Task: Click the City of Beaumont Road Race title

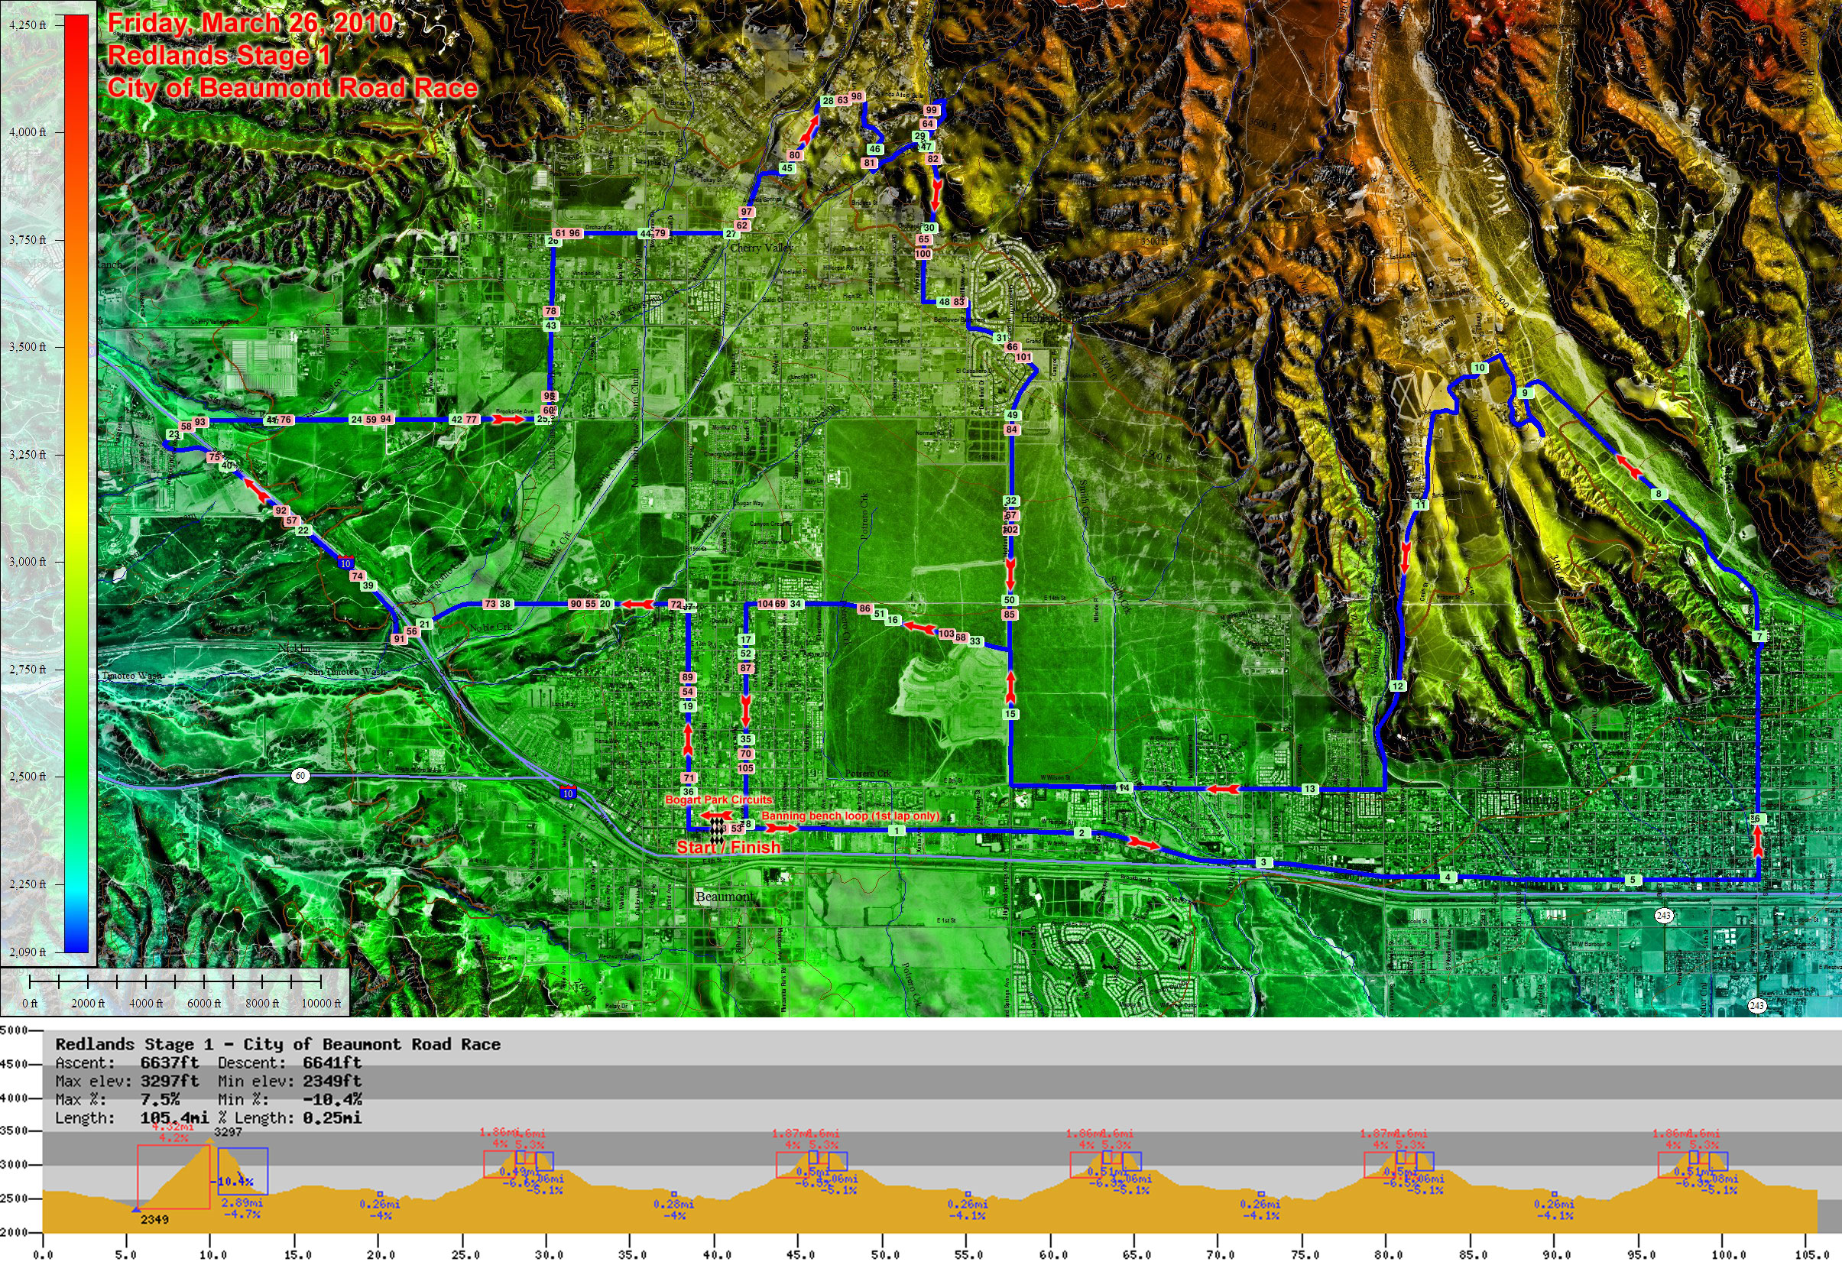Action: click(293, 88)
